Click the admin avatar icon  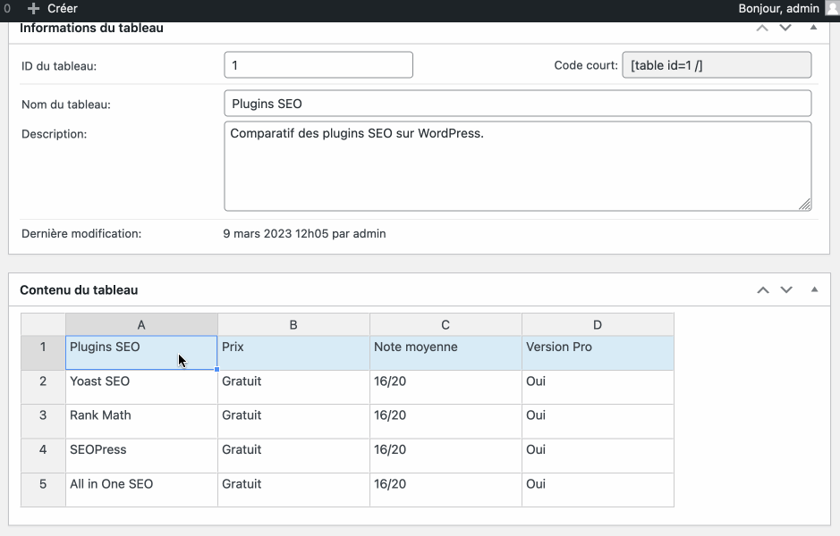[x=833, y=9]
